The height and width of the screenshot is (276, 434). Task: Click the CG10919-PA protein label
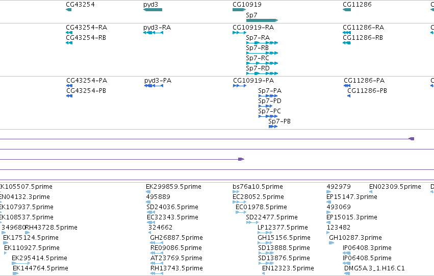(x=253, y=81)
